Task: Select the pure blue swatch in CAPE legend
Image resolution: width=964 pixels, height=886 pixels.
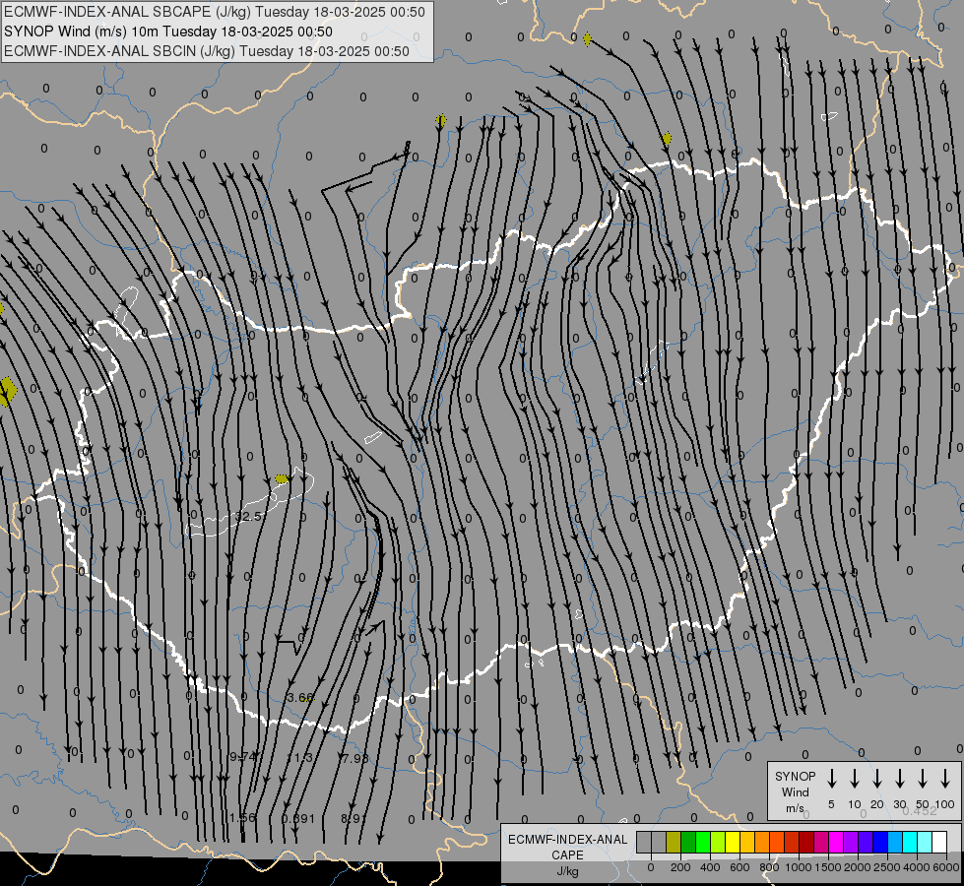Action: coord(880,842)
